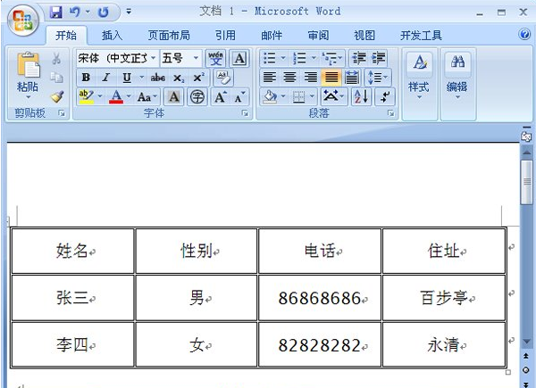Toggle italic formatting
This screenshot has height=388, width=536.
click(106, 78)
